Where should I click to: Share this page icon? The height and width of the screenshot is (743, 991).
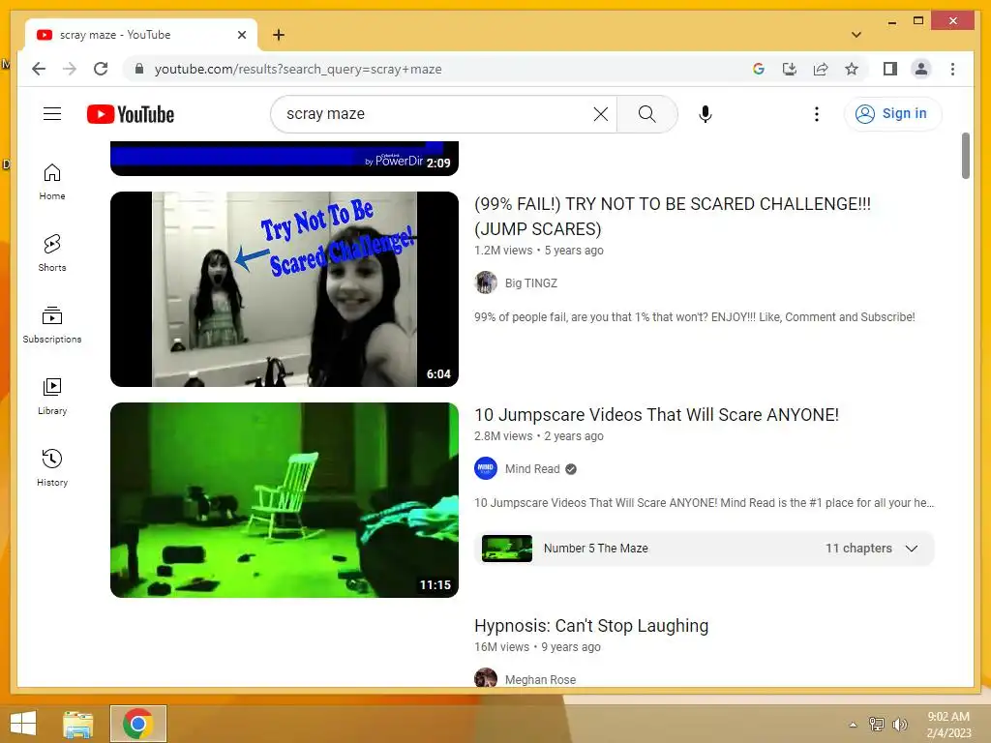pos(821,69)
